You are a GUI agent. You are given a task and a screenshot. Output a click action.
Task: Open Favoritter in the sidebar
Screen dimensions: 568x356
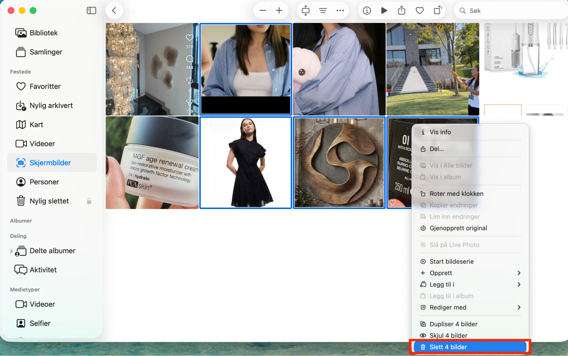(x=52, y=87)
